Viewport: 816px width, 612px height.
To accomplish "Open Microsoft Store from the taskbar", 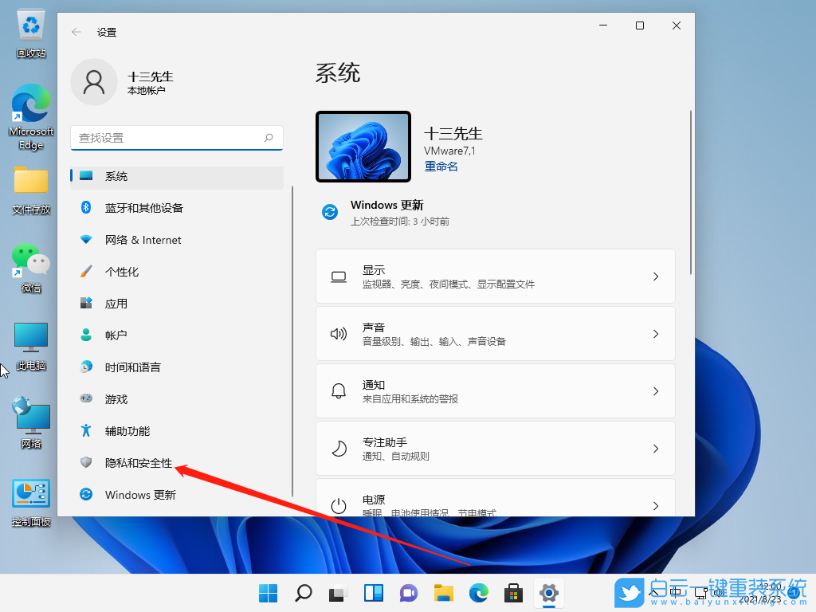I will click(513, 593).
